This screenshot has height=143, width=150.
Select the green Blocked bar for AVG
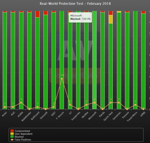coord(13,61)
